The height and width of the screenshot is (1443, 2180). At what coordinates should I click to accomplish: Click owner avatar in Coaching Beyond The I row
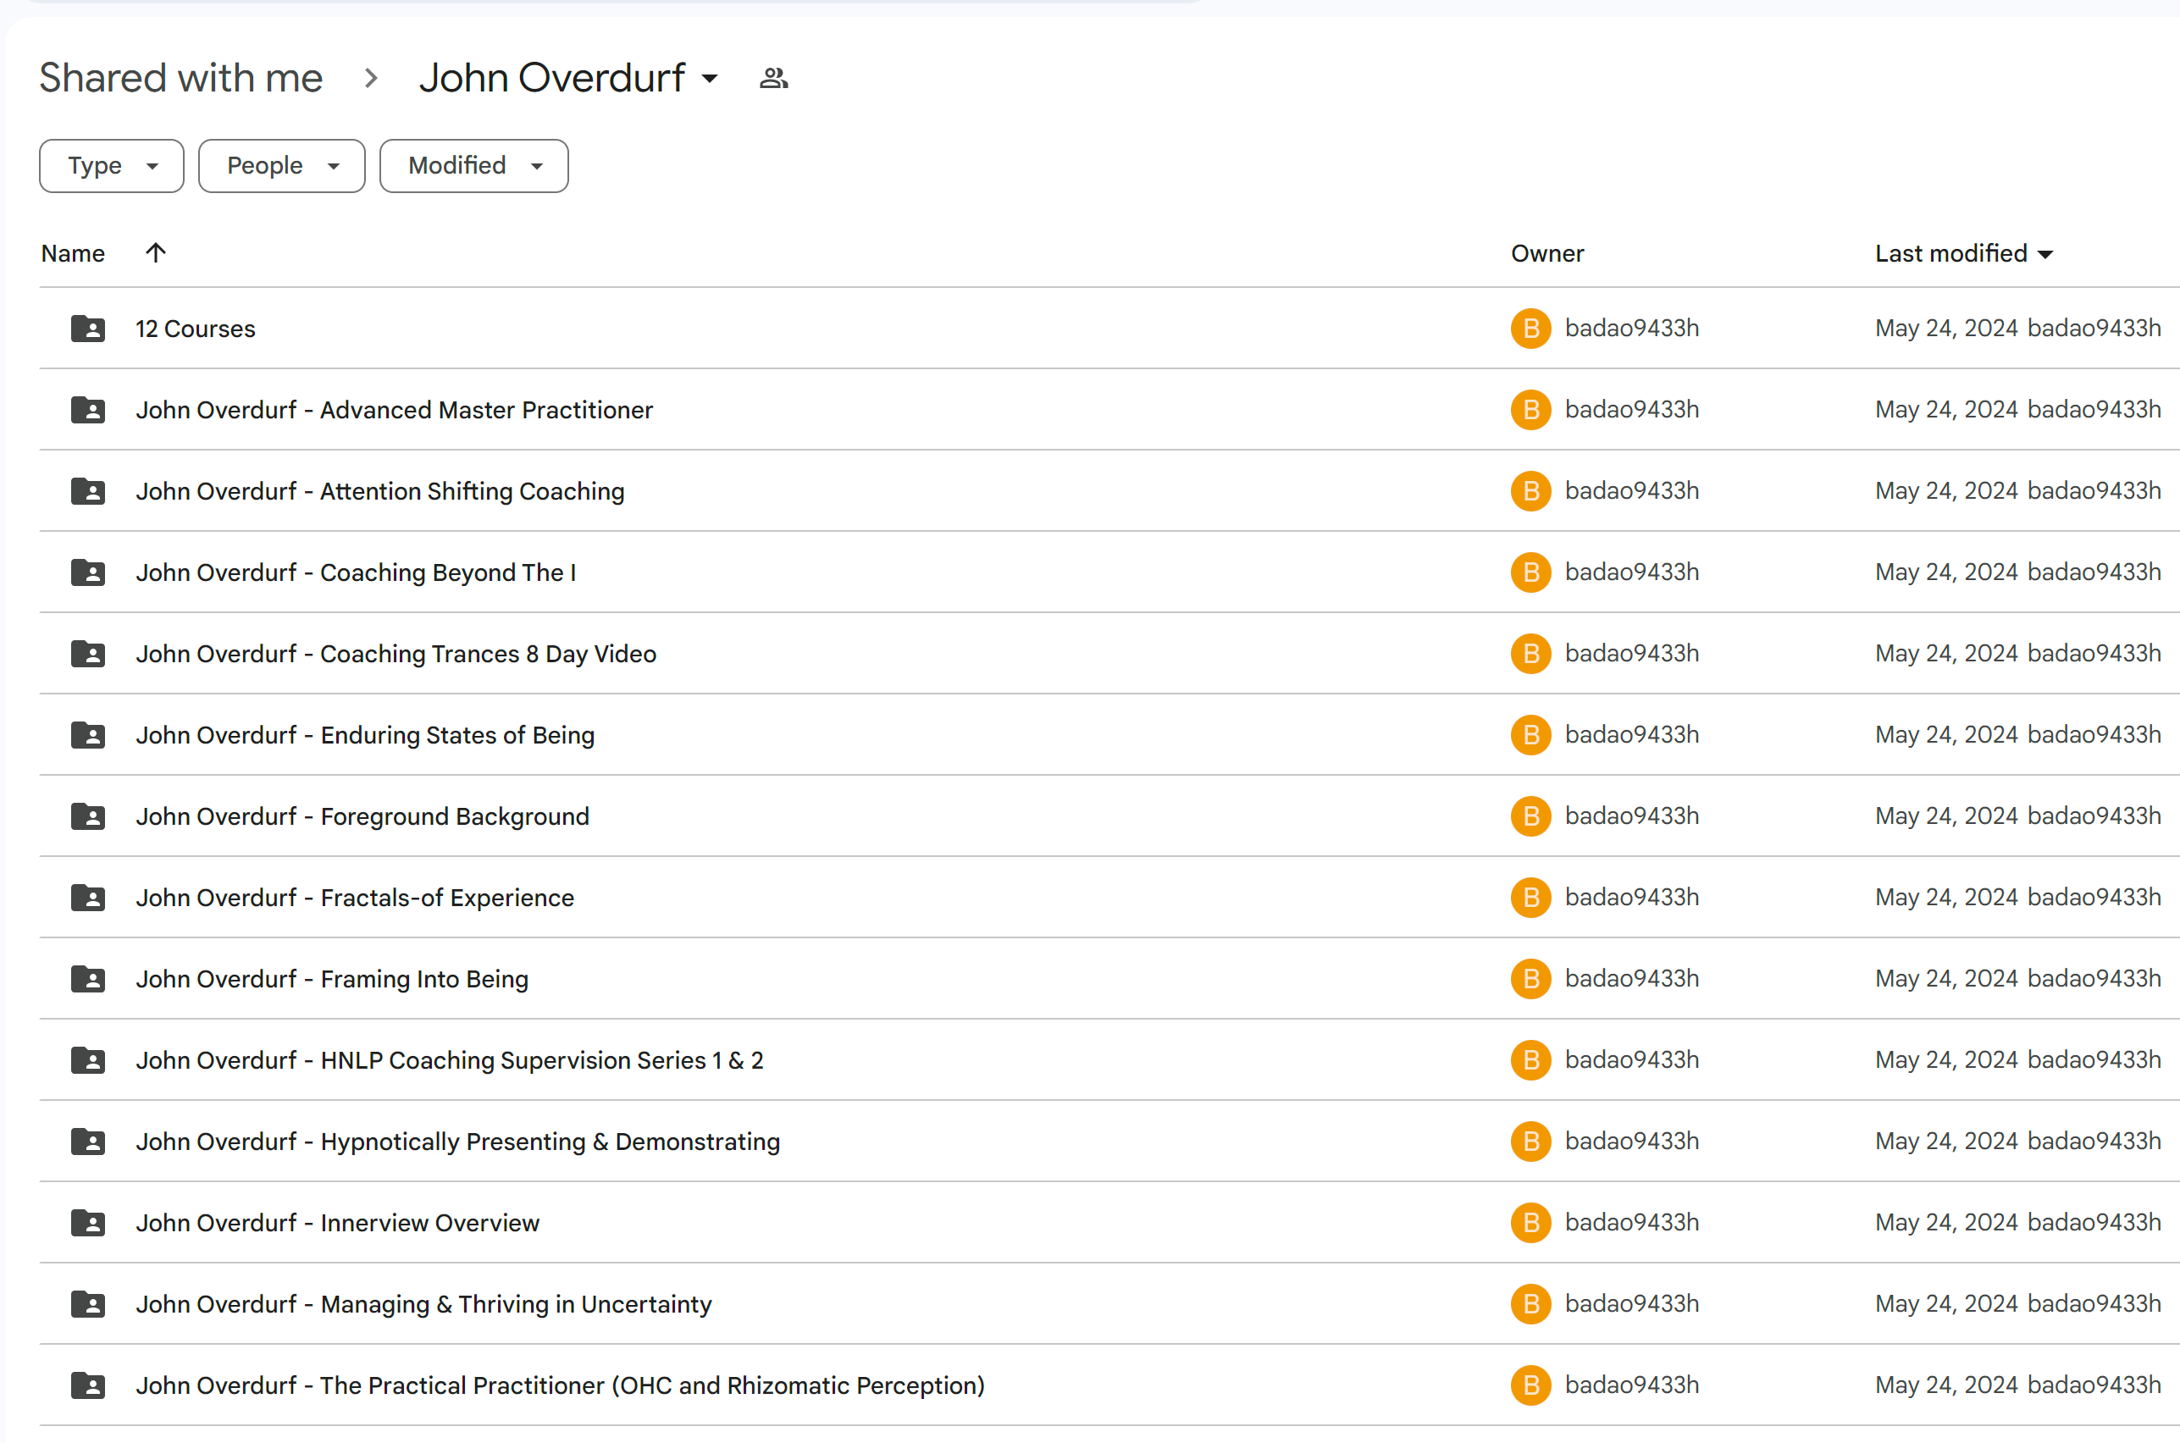pyautogui.click(x=1530, y=572)
